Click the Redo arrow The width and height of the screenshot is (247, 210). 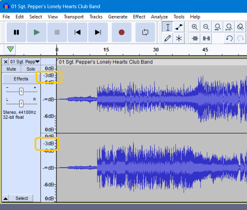(x=240, y=38)
